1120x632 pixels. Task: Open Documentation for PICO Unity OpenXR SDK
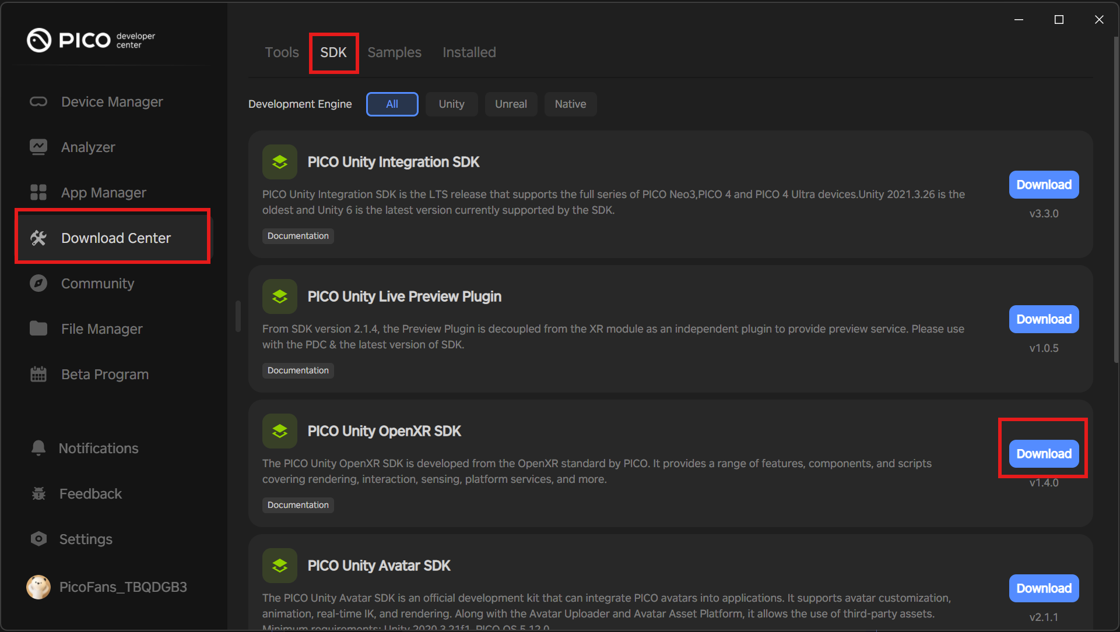[x=298, y=505]
